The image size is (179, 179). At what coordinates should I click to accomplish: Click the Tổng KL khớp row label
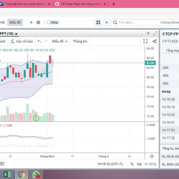[170, 148]
